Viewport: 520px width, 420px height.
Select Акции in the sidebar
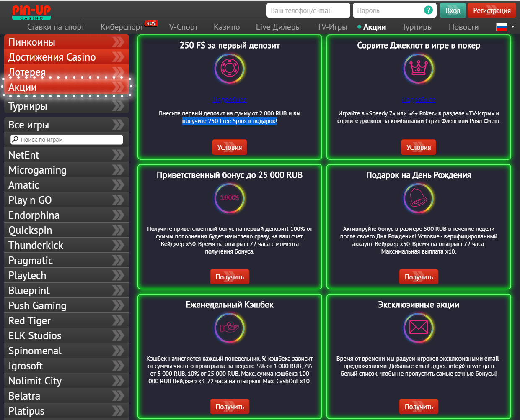coord(67,87)
